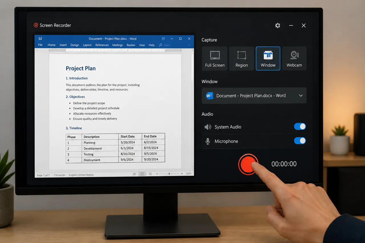
Task: Click the 9/20/2024 end date cell
Action: click(x=153, y=159)
